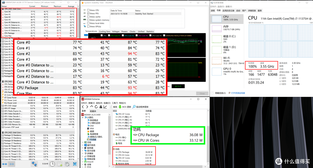The image size is (313, 168).
Task: Click AIDA64 refresh icon
Action: (96, 107)
